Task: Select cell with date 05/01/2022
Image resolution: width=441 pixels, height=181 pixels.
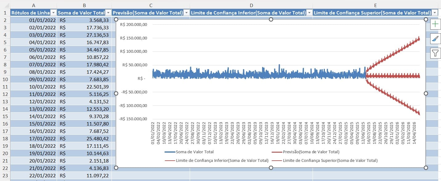Action: (x=33, y=49)
